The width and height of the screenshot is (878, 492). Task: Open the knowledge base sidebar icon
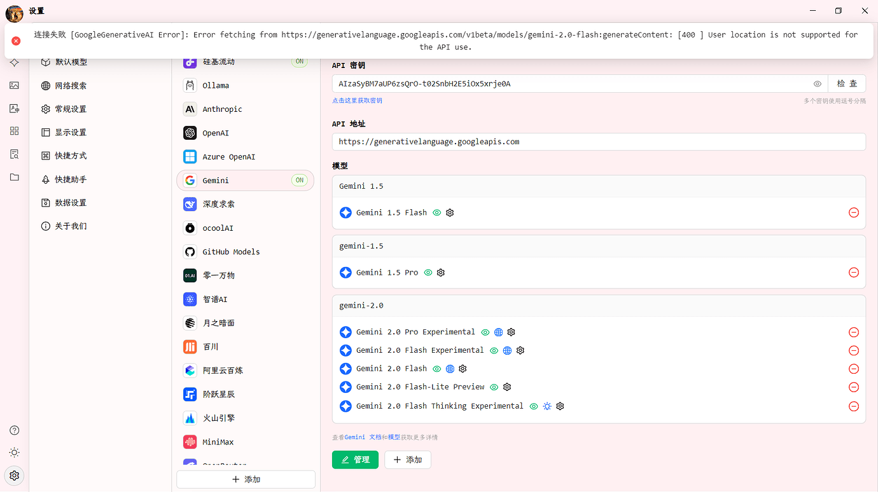click(x=14, y=154)
